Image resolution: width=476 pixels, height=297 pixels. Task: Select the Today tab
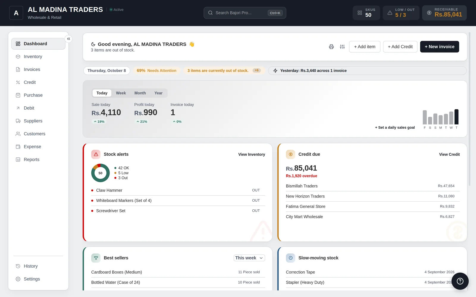(x=102, y=93)
